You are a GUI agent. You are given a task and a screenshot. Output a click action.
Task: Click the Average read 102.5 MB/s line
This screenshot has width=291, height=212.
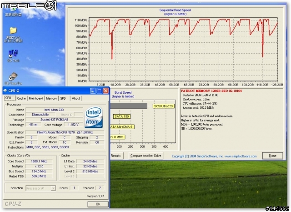tap(198, 108)
